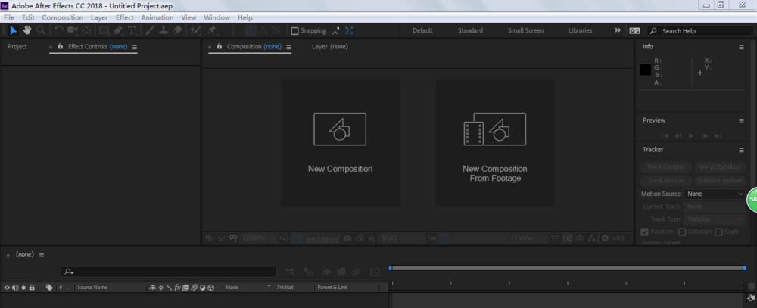Open the Animation menu
757x308 pixels.
click(157, 17)
